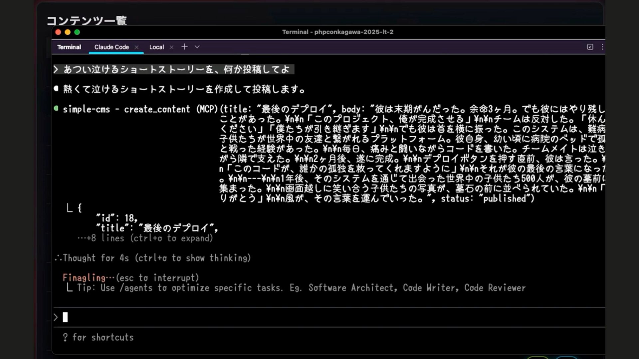Close the Claude Code tab

pyautogui.click(x=136, y=47)
